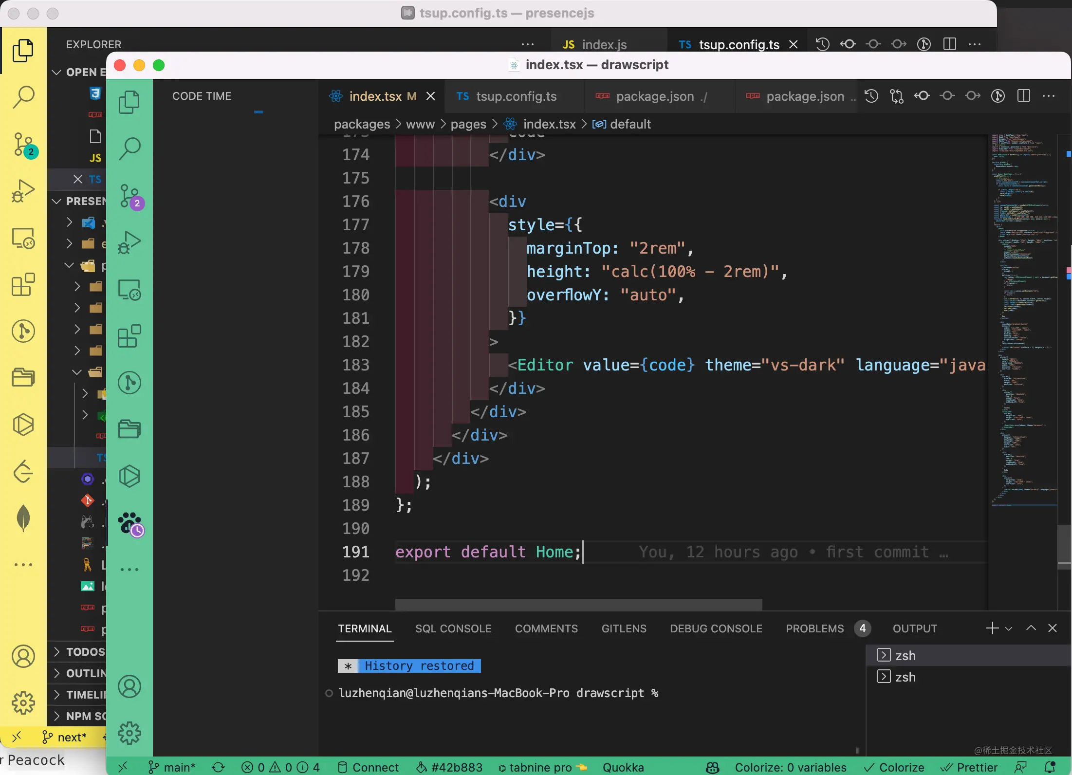Click the Remote Explorer icon in green sidebar
Screen dimensions: 1072x775
(x=129, y=290)
